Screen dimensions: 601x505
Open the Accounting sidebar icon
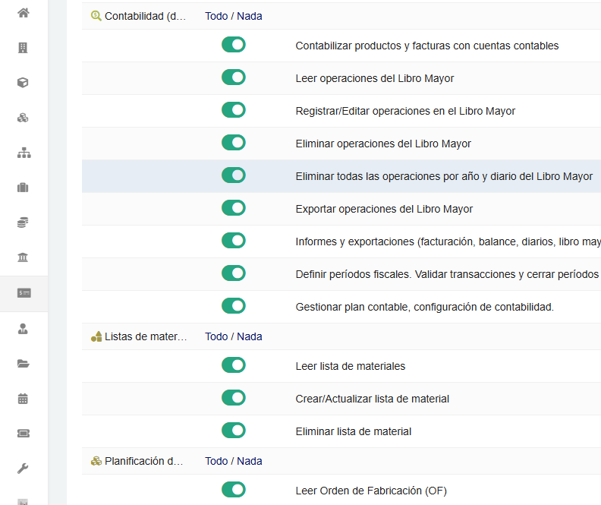coord(24,293)
